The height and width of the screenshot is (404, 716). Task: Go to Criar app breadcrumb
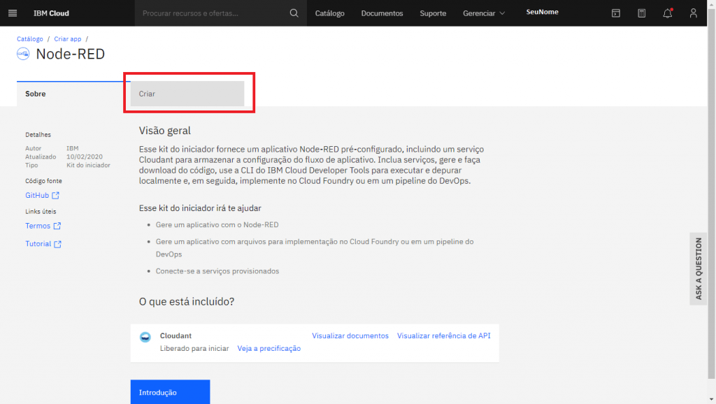click(68, 39)
